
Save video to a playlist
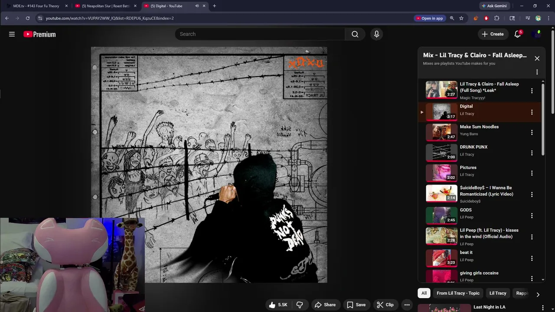point(356,305)
